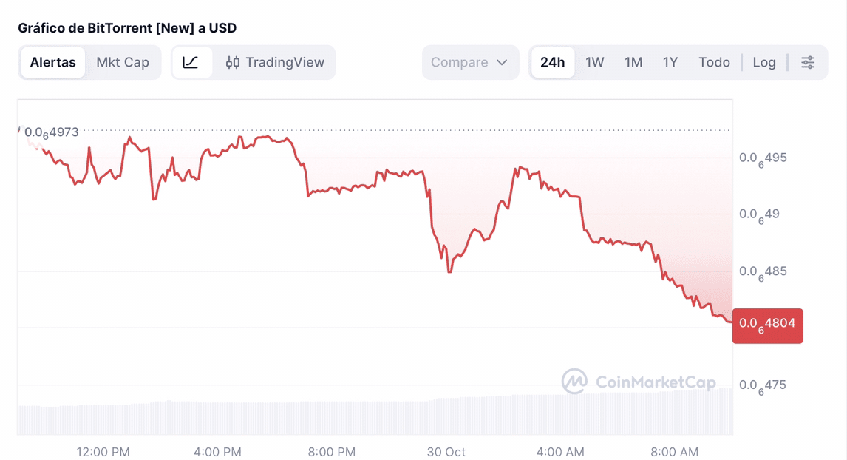Select the Alertas tab
This screenshot has width=847, height=460.
pos(52,62)
